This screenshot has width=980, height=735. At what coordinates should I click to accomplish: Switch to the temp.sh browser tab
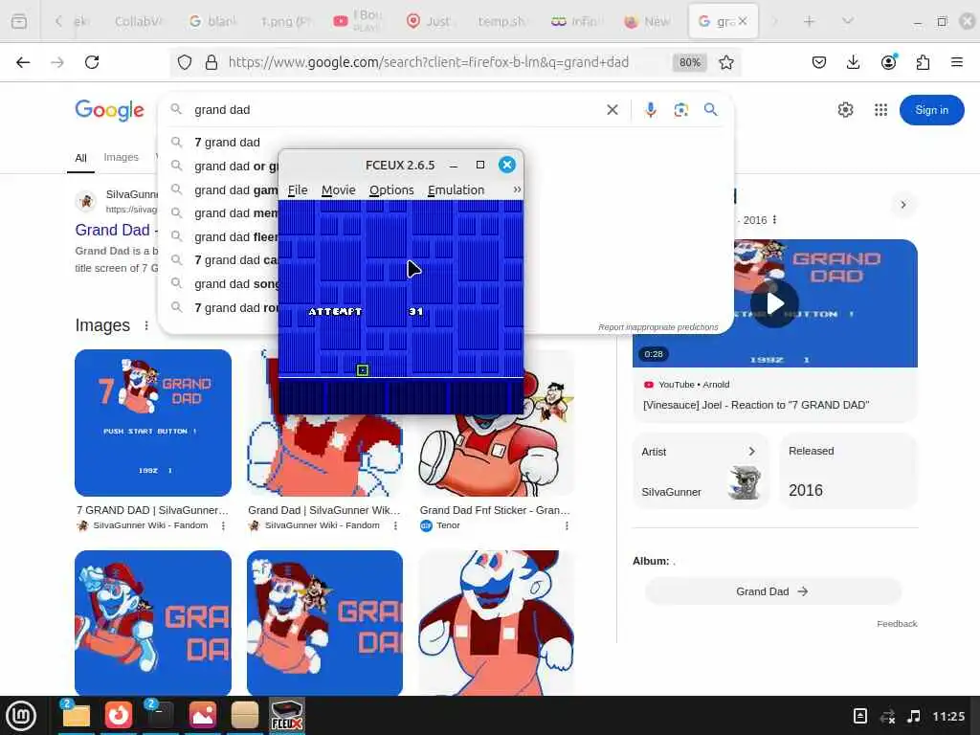click(501, 21)
